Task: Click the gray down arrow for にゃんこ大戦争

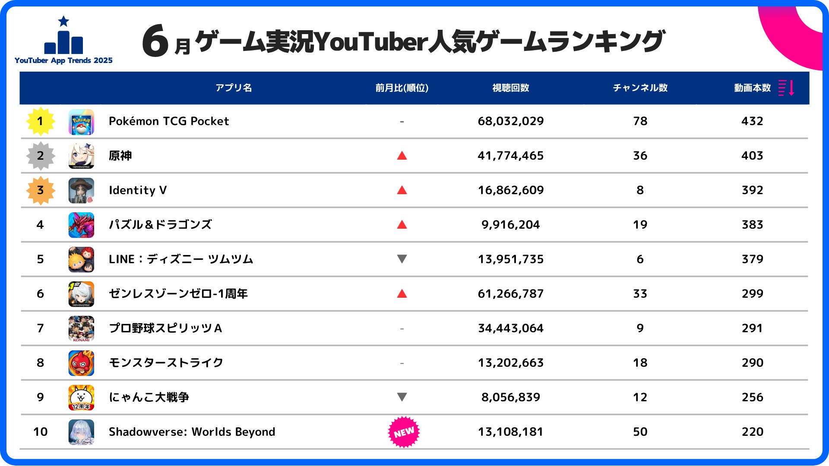Action: (402, 397)
